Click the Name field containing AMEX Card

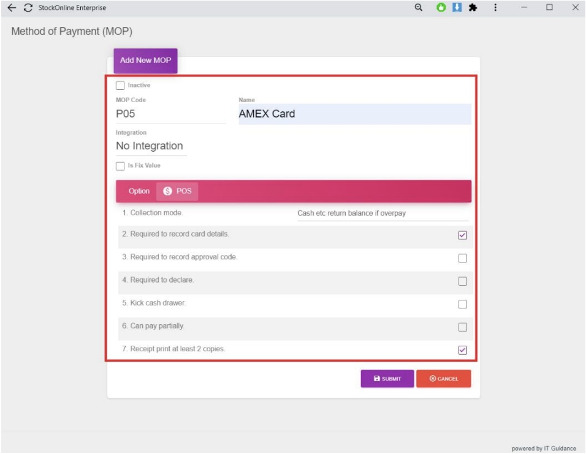(354, 114)
